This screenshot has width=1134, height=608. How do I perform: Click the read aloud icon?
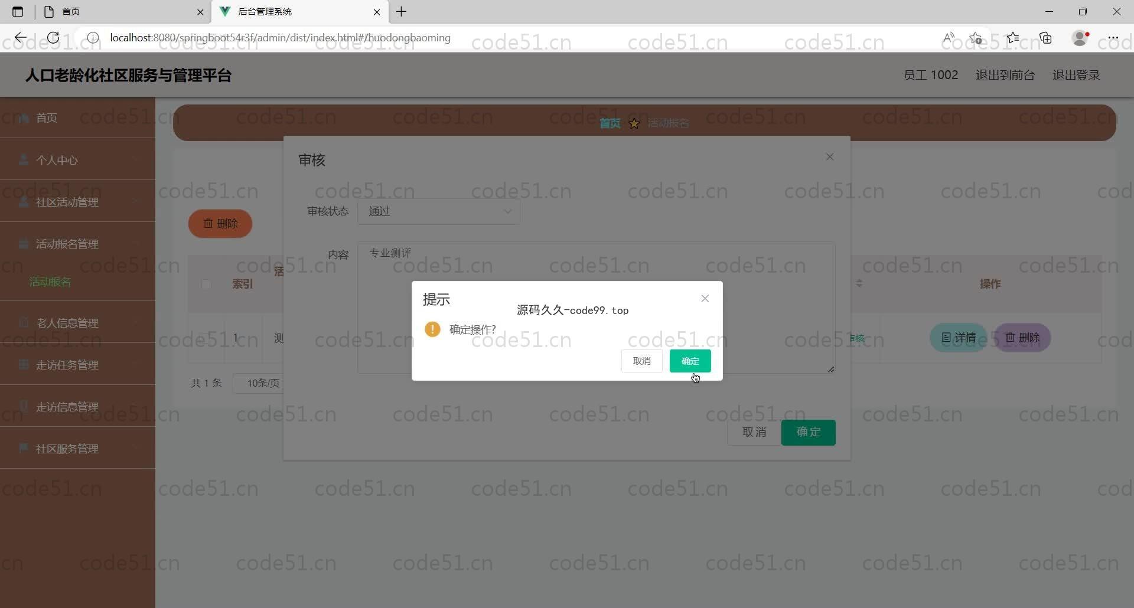click(949, 38)
